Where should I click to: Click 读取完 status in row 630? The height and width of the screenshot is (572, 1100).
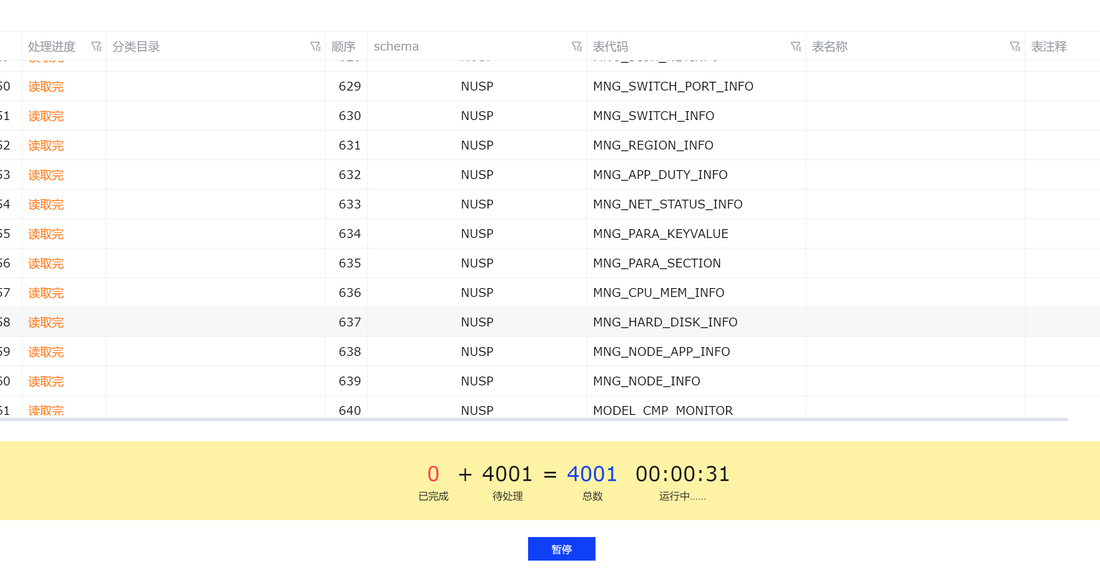46,116
